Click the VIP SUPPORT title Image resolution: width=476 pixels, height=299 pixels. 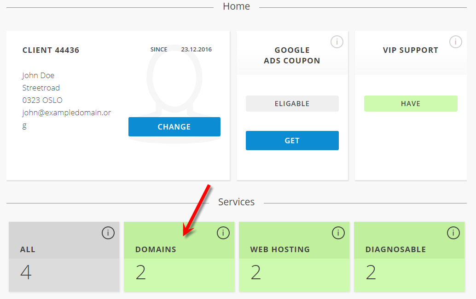pyautogui.click(x=411, y=50)
